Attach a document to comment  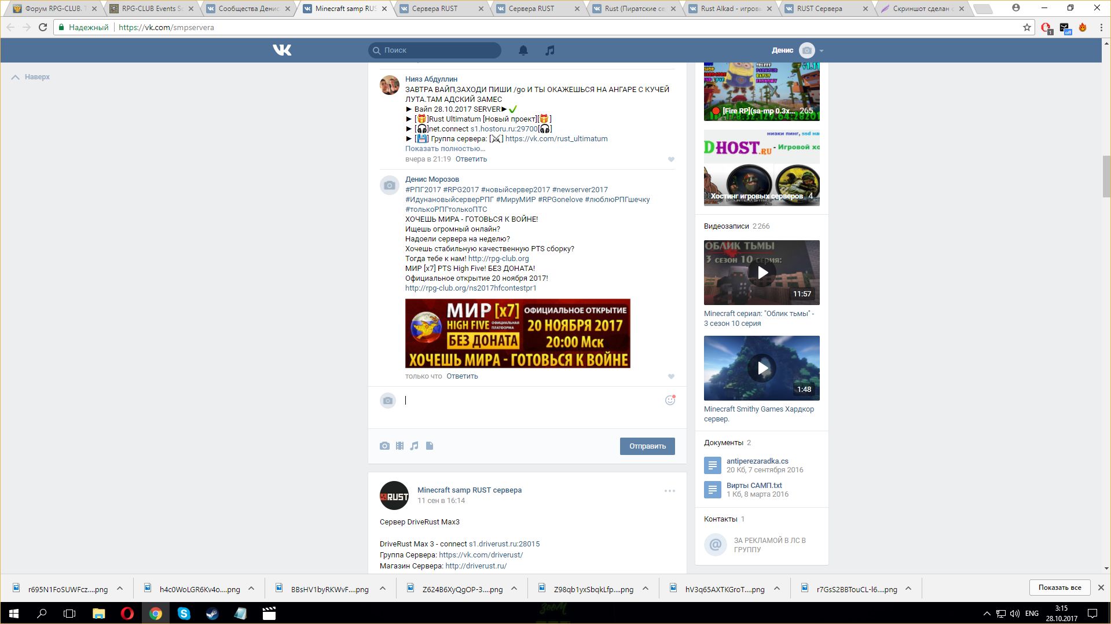pyautogui.click(x=430, y=446)
